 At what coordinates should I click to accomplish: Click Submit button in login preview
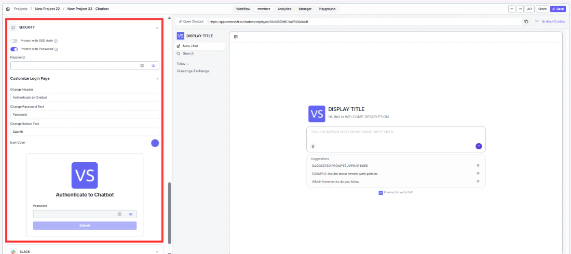pyautogui.click(x=85, y=225)
